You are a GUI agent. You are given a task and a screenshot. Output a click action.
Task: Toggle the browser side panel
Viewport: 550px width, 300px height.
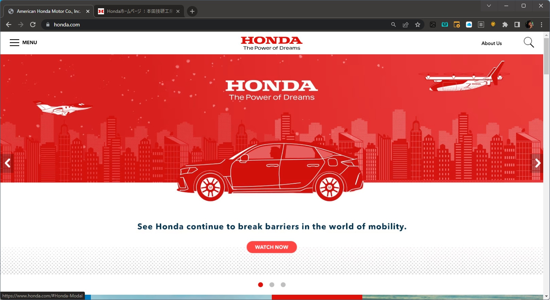click(x=517, y=25)
